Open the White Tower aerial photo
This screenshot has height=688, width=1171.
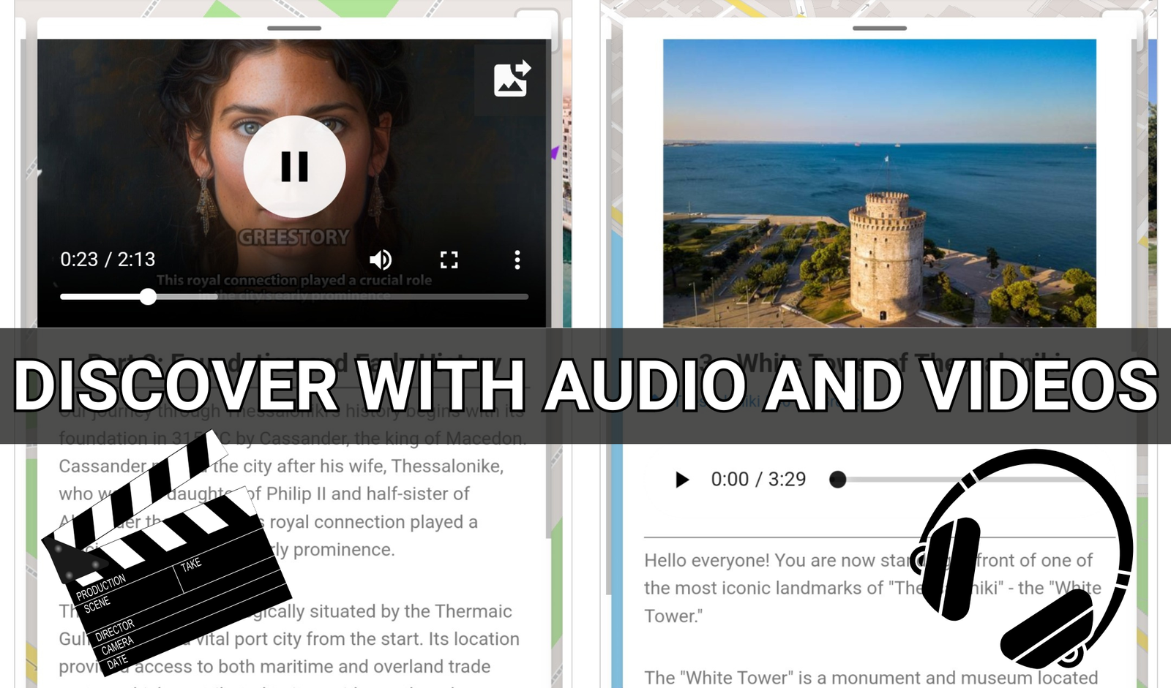tap(880, 183)
